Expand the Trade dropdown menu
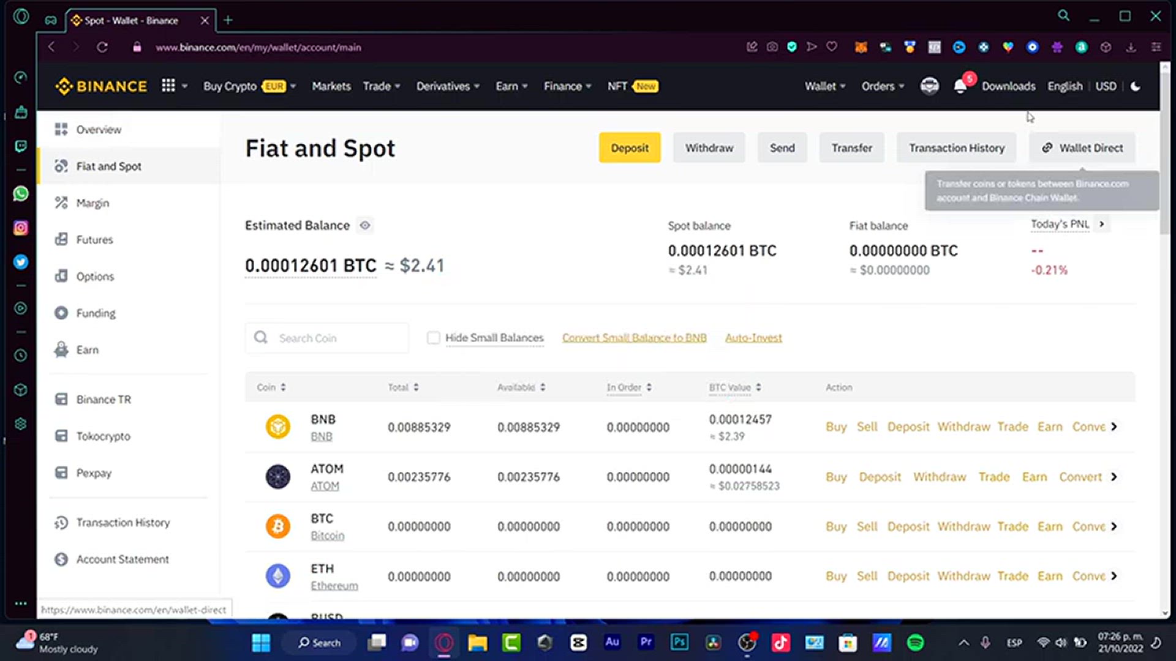Viewport: 1176px width, 661px height. click(382, 86)
